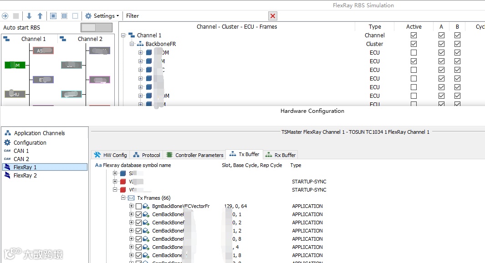Screen dimensions: 485x263
Task: Expand the second ECU tree node
Action: click(x=140, y=61)
